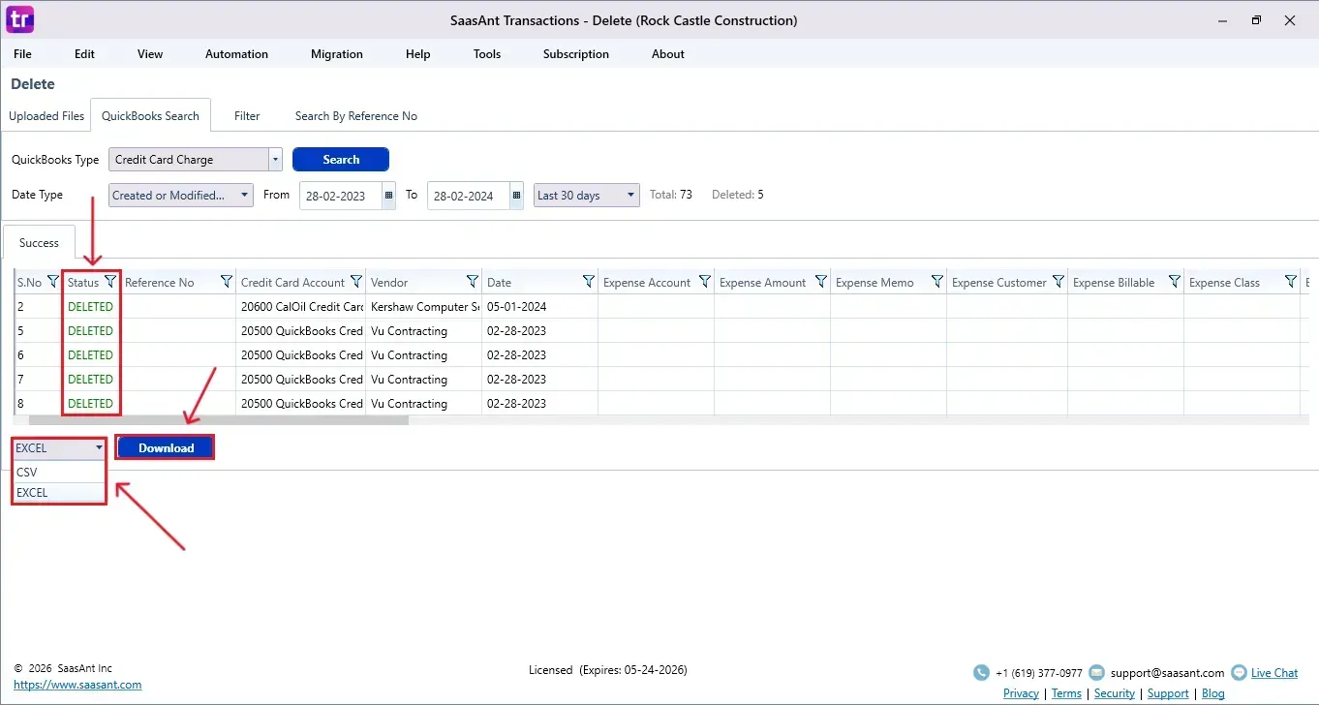Screen dimensions: 1319x705
Task: Choose EXCEL from the format list
Action: coord(59,492)
